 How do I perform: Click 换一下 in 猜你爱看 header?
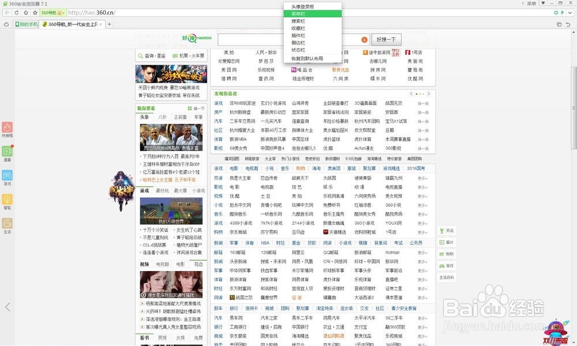click(x=196, y=108)
